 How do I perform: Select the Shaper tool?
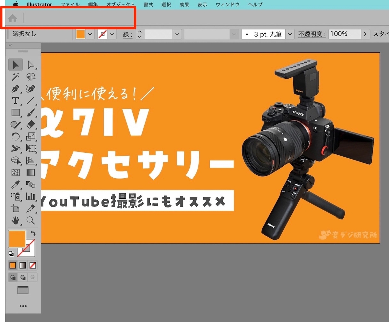pyautogui.click(x=15, y=125)
